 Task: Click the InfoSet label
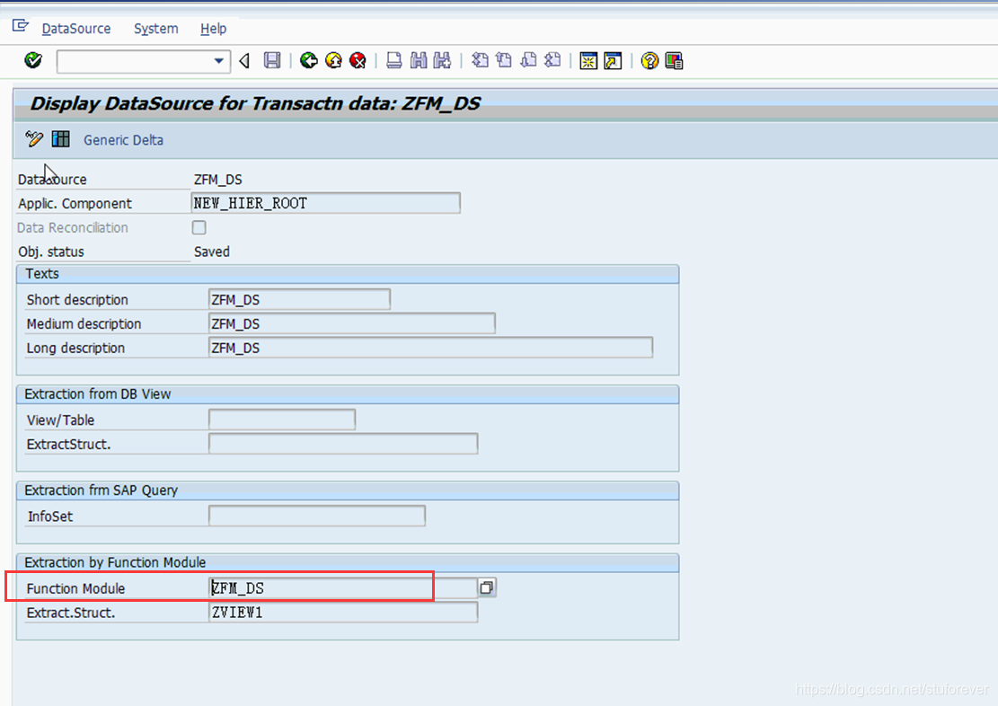(49, 516)
